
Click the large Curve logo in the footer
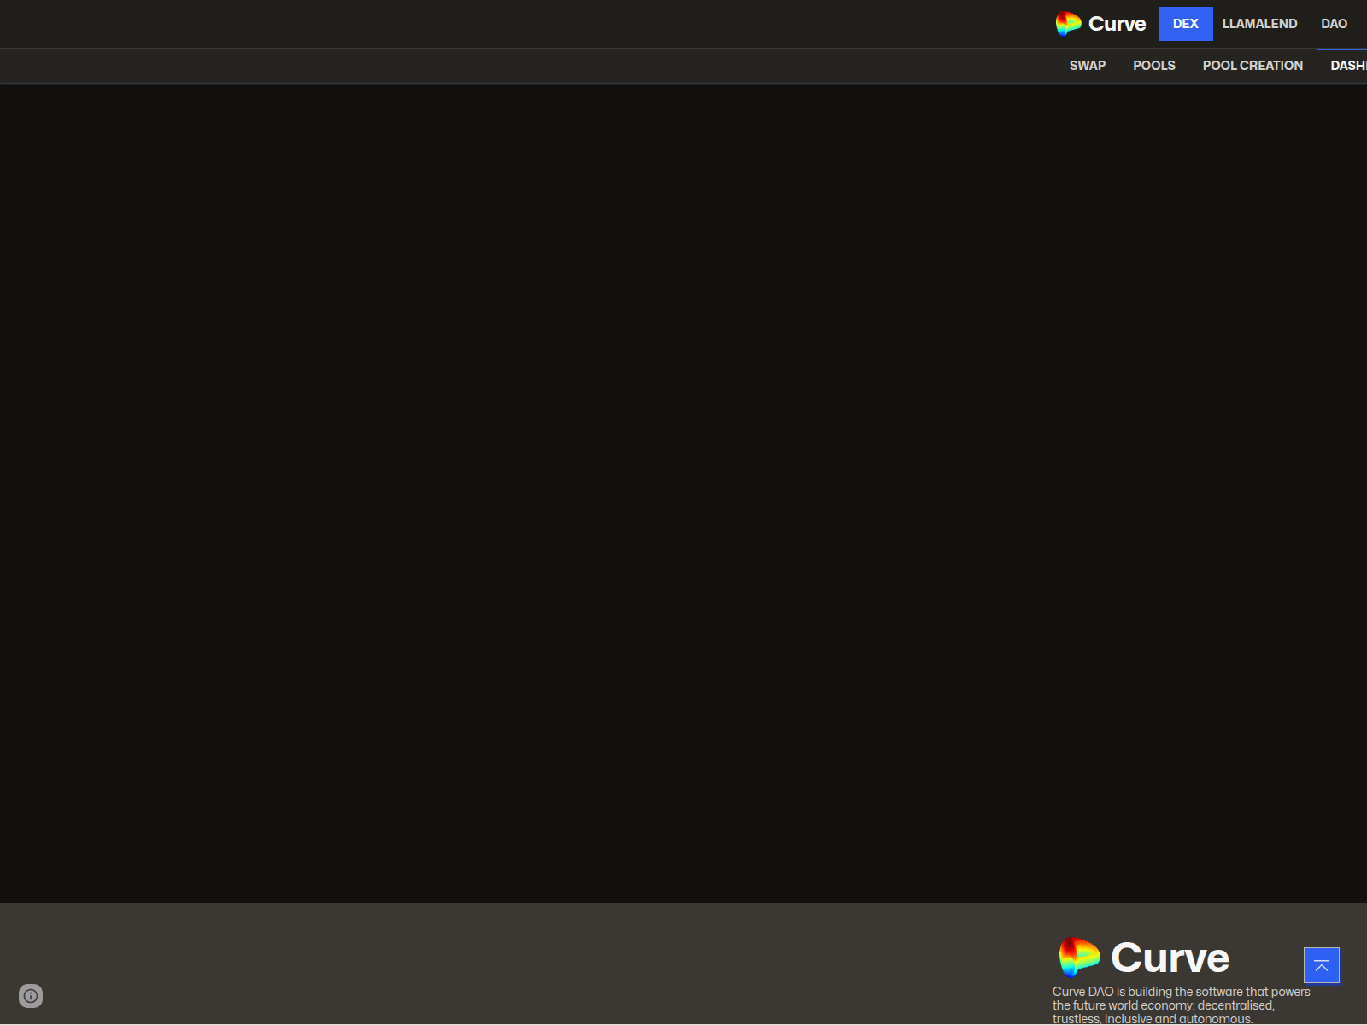pos(1143,958)
